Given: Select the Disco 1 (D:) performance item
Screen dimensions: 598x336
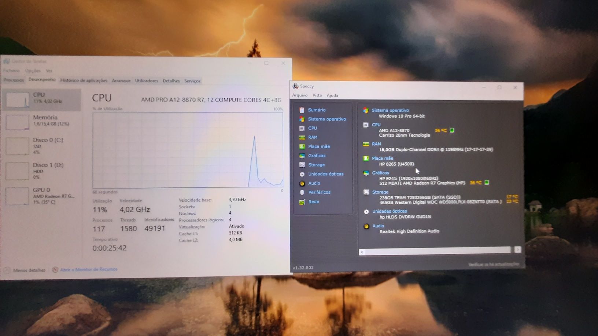Looking at the screenshot, I should [x=41, y=171].
